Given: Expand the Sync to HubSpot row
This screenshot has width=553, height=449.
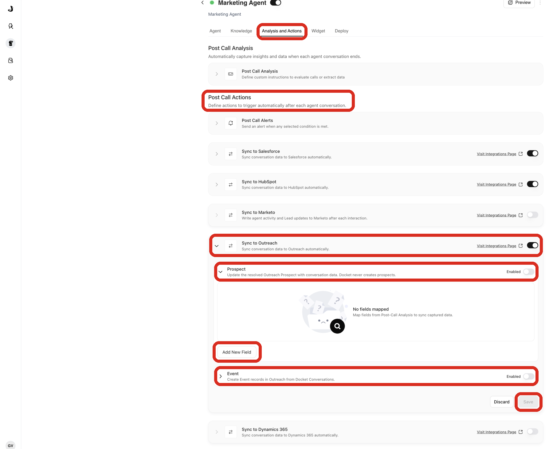Looking at the screenshot, I should point(217,185).
